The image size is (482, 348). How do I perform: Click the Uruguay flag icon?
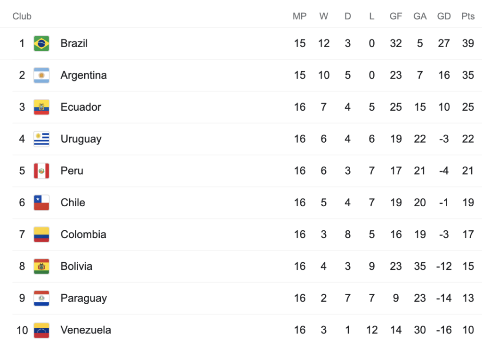[x=41, y=139]
